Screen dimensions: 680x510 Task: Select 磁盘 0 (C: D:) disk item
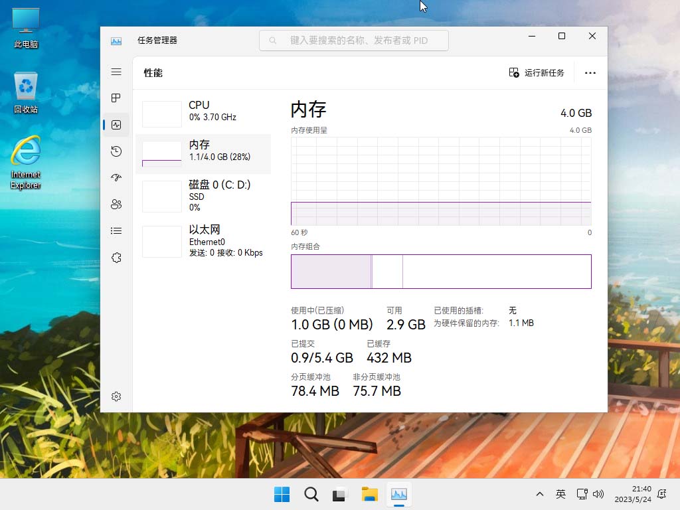[x=203, y=196]
